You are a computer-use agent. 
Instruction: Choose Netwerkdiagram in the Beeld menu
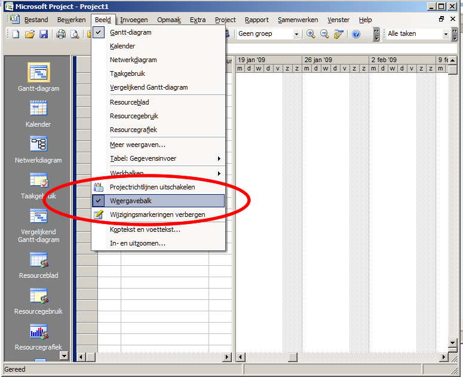(x=158, y=60)
